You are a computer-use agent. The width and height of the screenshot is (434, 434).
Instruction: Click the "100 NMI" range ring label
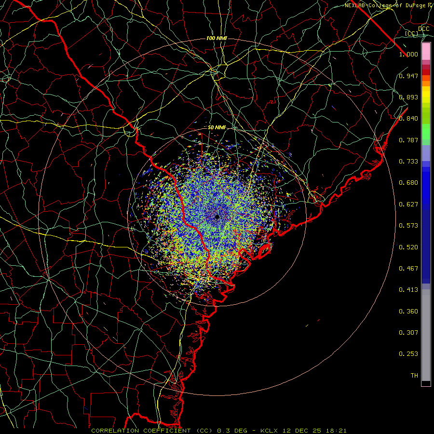coord(217,38)
